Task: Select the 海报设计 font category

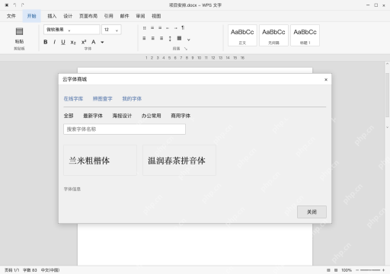Action: point(122,116)
